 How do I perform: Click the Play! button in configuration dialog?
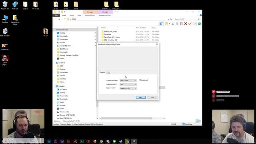140,97
